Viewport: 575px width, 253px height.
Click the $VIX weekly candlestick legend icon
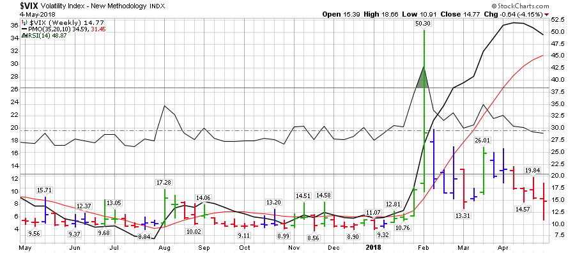pyautogui.click(x=24, y=22)
